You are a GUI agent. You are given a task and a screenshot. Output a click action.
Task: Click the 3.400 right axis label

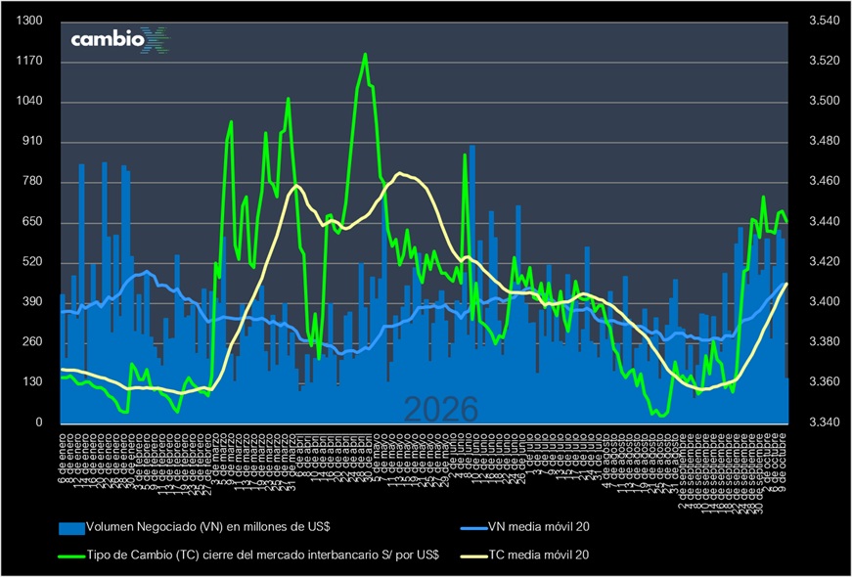click(825, 302)
